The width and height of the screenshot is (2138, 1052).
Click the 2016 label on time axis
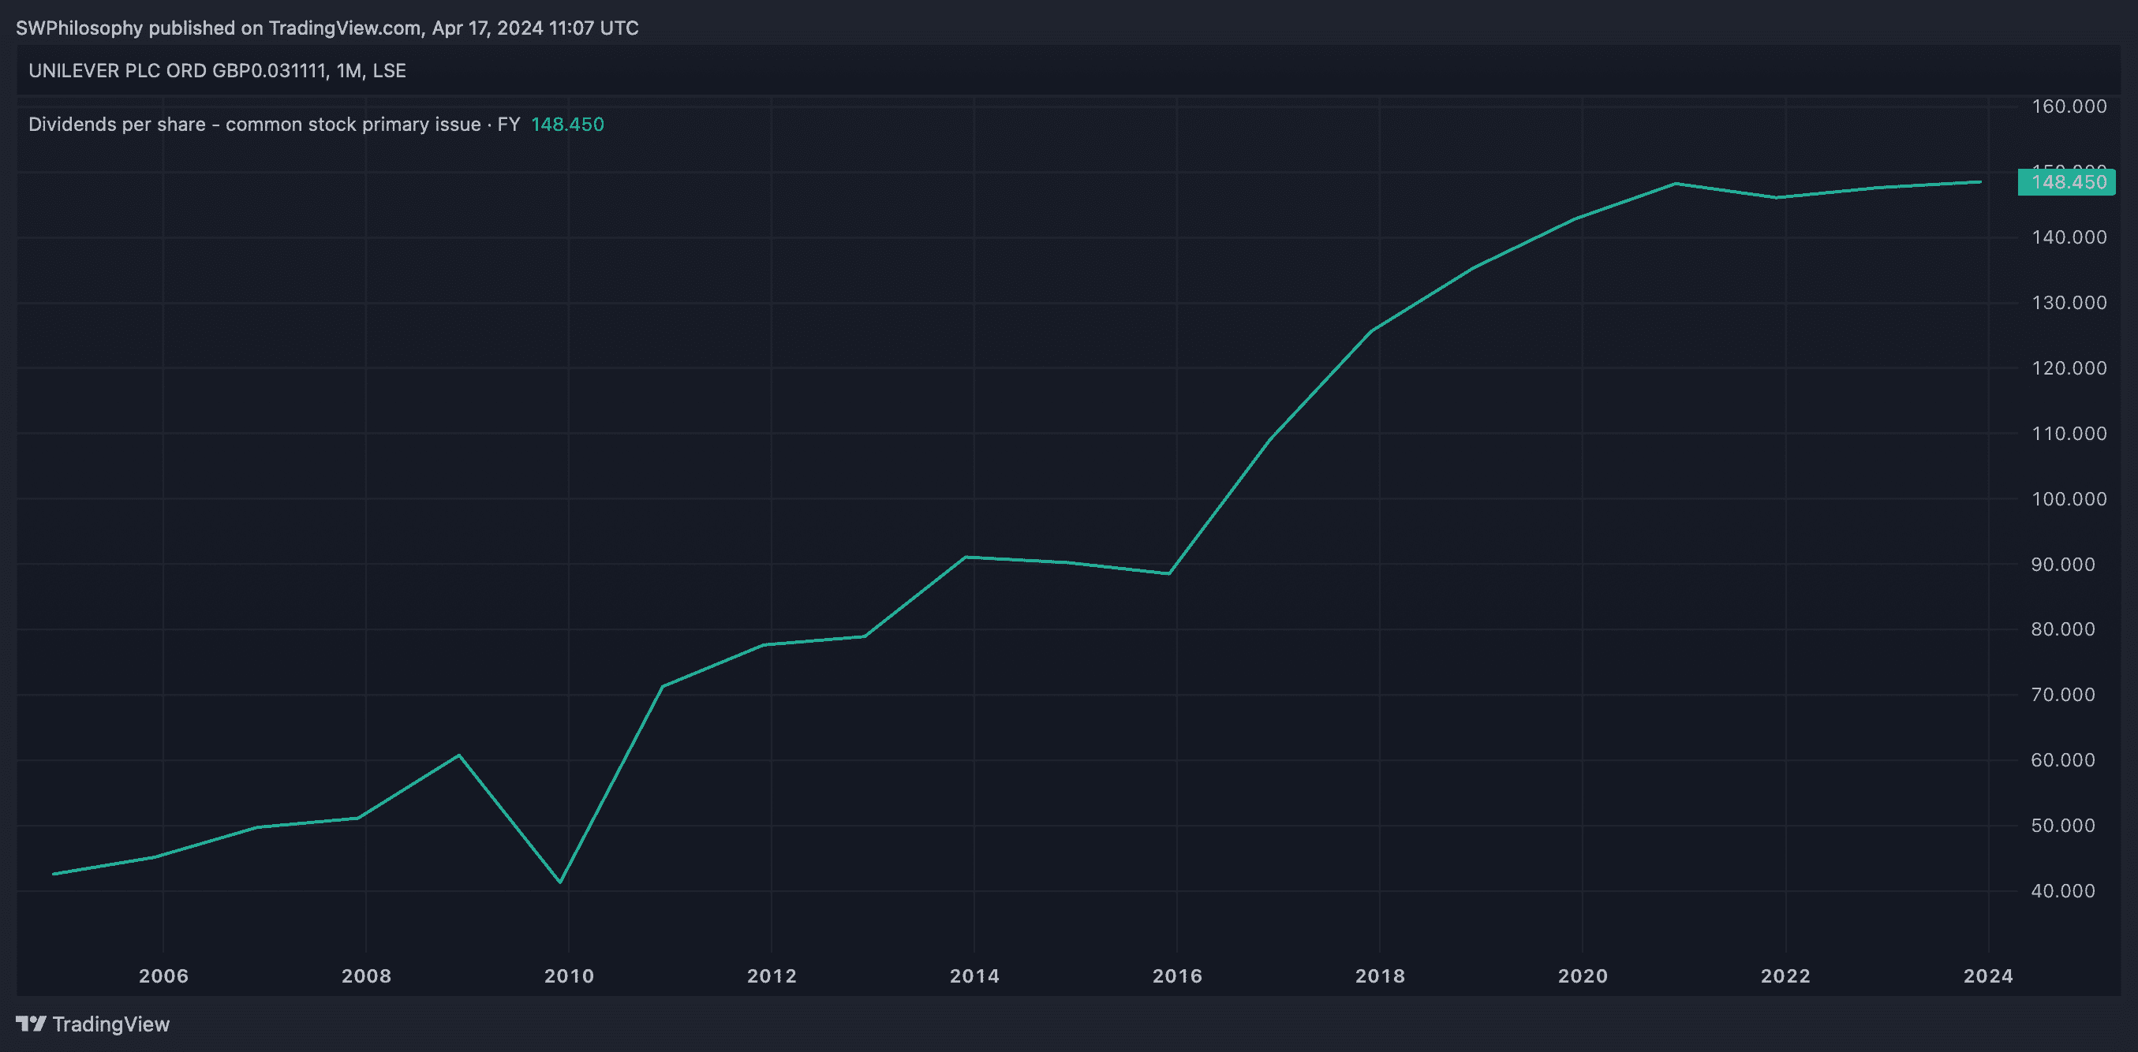coord(1177,976)
